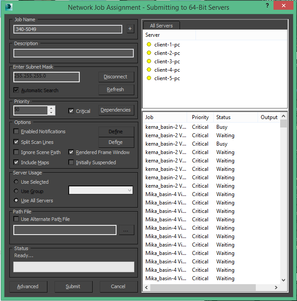Click the yellow status icon for client-3-pc
297x301 pixels.
[149, 62]
